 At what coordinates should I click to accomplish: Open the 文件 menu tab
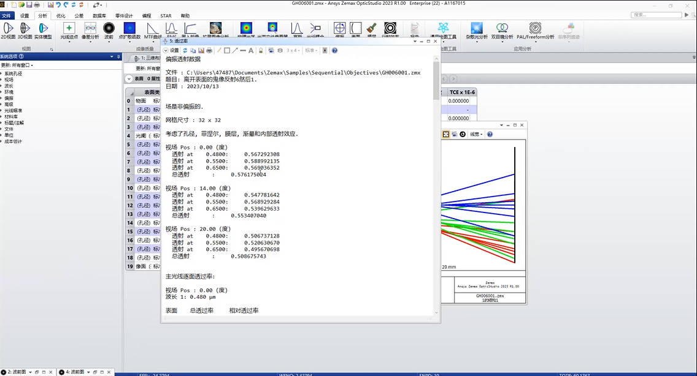(7, 15)
